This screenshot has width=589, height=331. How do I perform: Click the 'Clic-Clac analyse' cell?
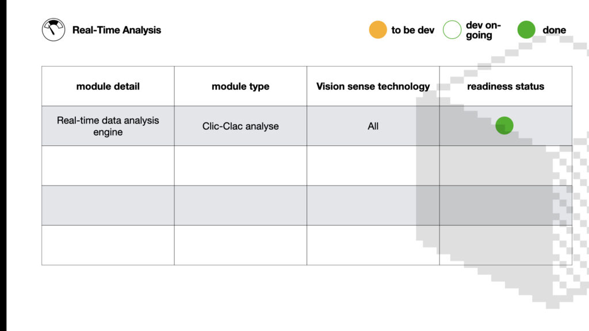[x=240, y=126]
